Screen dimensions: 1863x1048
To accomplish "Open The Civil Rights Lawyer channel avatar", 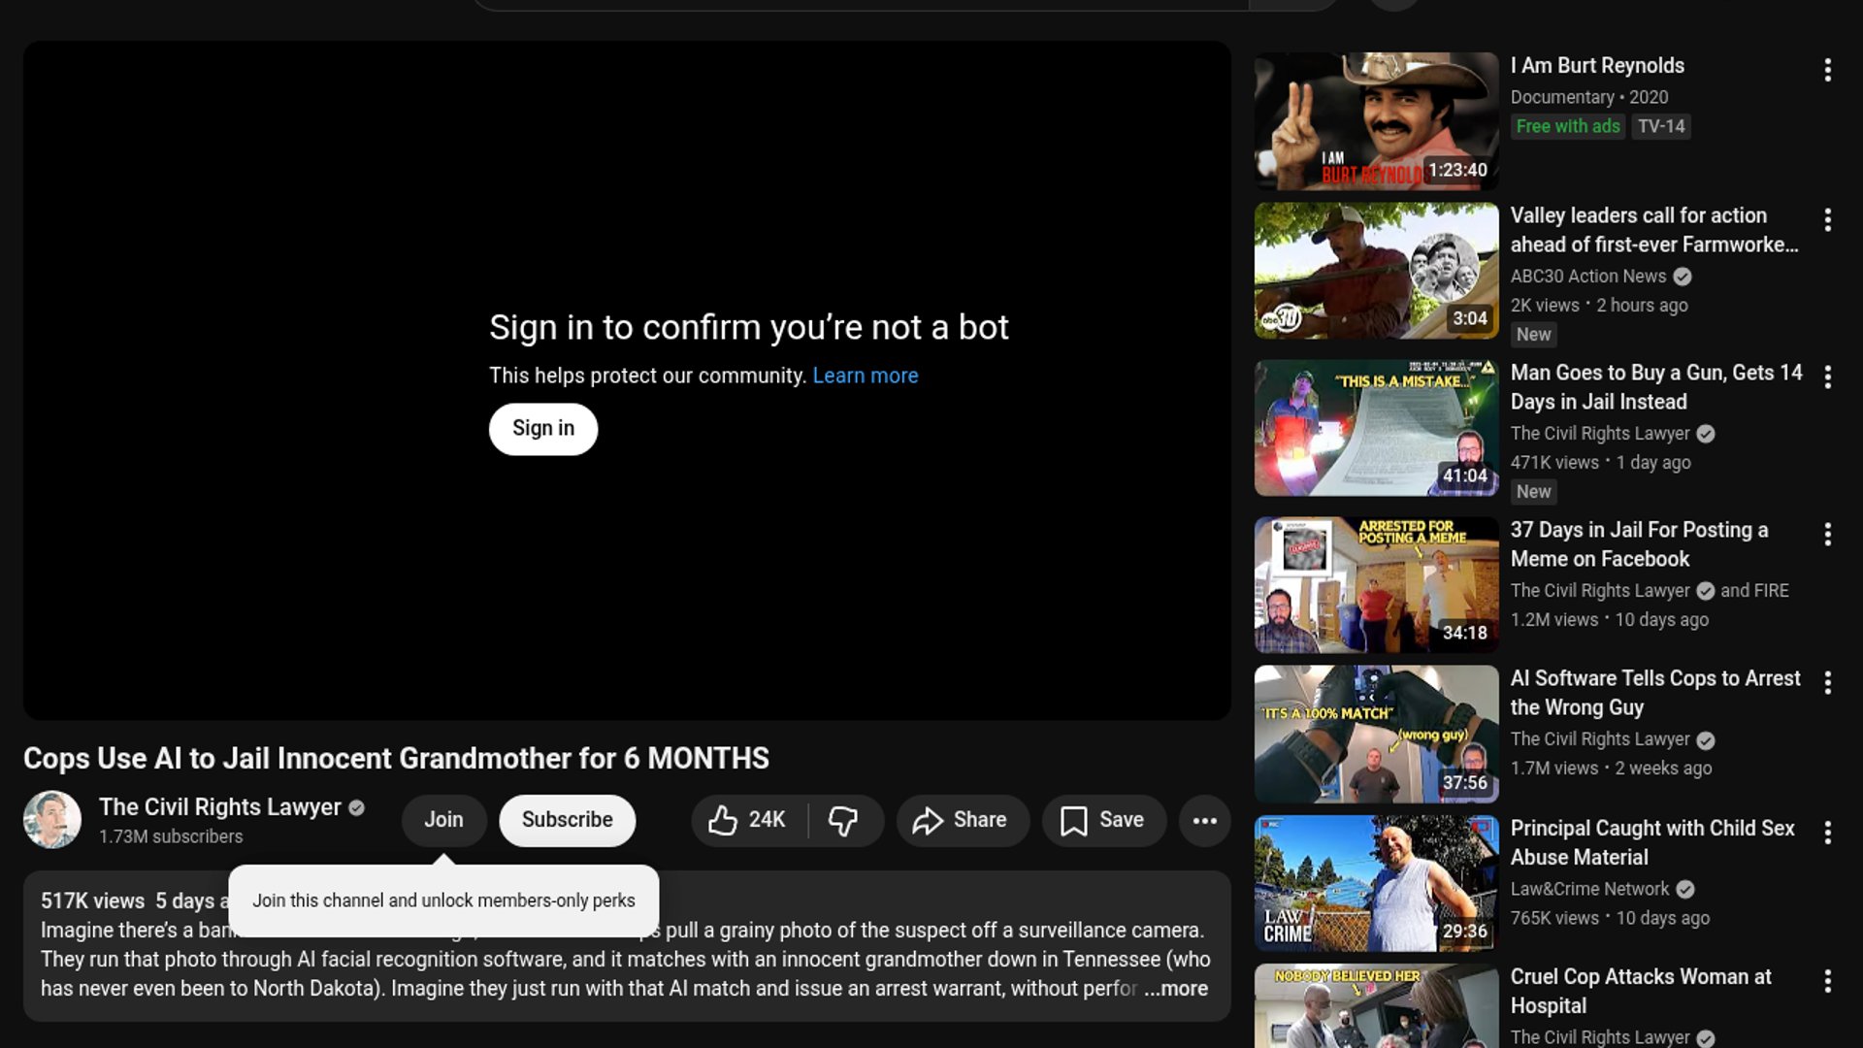I will [52, 820].
